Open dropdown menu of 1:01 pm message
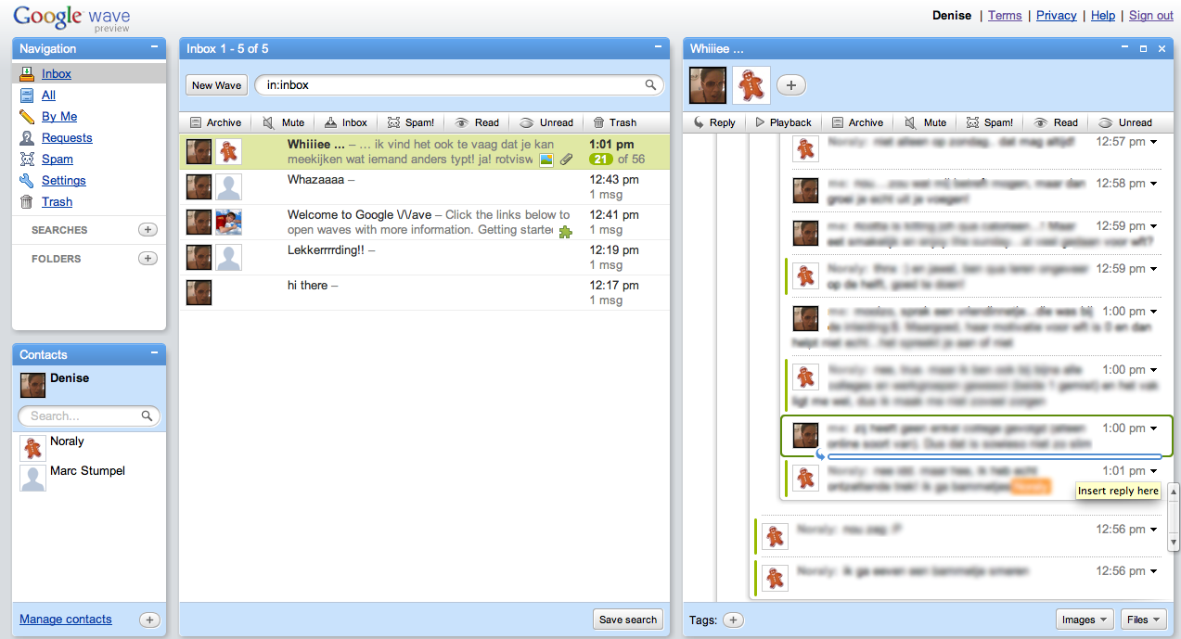Screen dimensions: 1181x639 coord(1154,472)
